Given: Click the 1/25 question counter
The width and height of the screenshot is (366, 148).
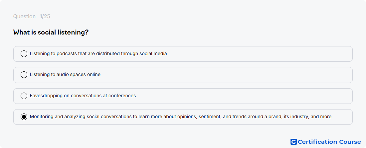Looking at the screenshot, I should pos(45,17).
